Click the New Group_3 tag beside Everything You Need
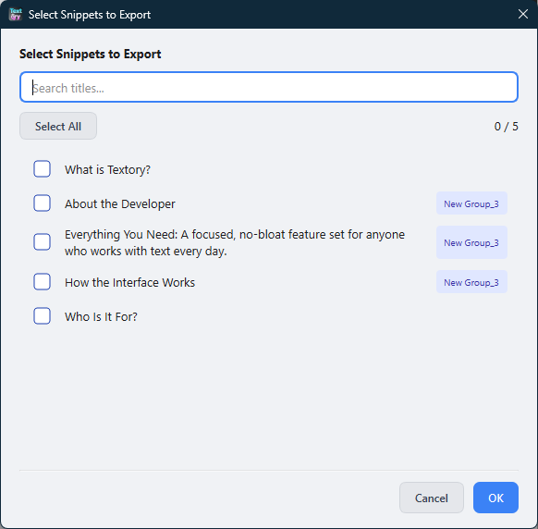538x529 pixels. pos(471,242)
